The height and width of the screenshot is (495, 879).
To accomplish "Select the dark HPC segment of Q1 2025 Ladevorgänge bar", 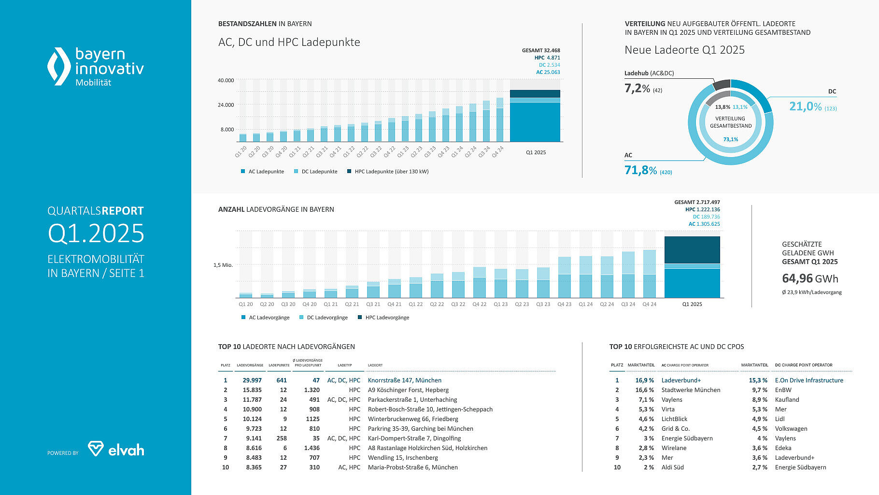I will pos(692,249).
